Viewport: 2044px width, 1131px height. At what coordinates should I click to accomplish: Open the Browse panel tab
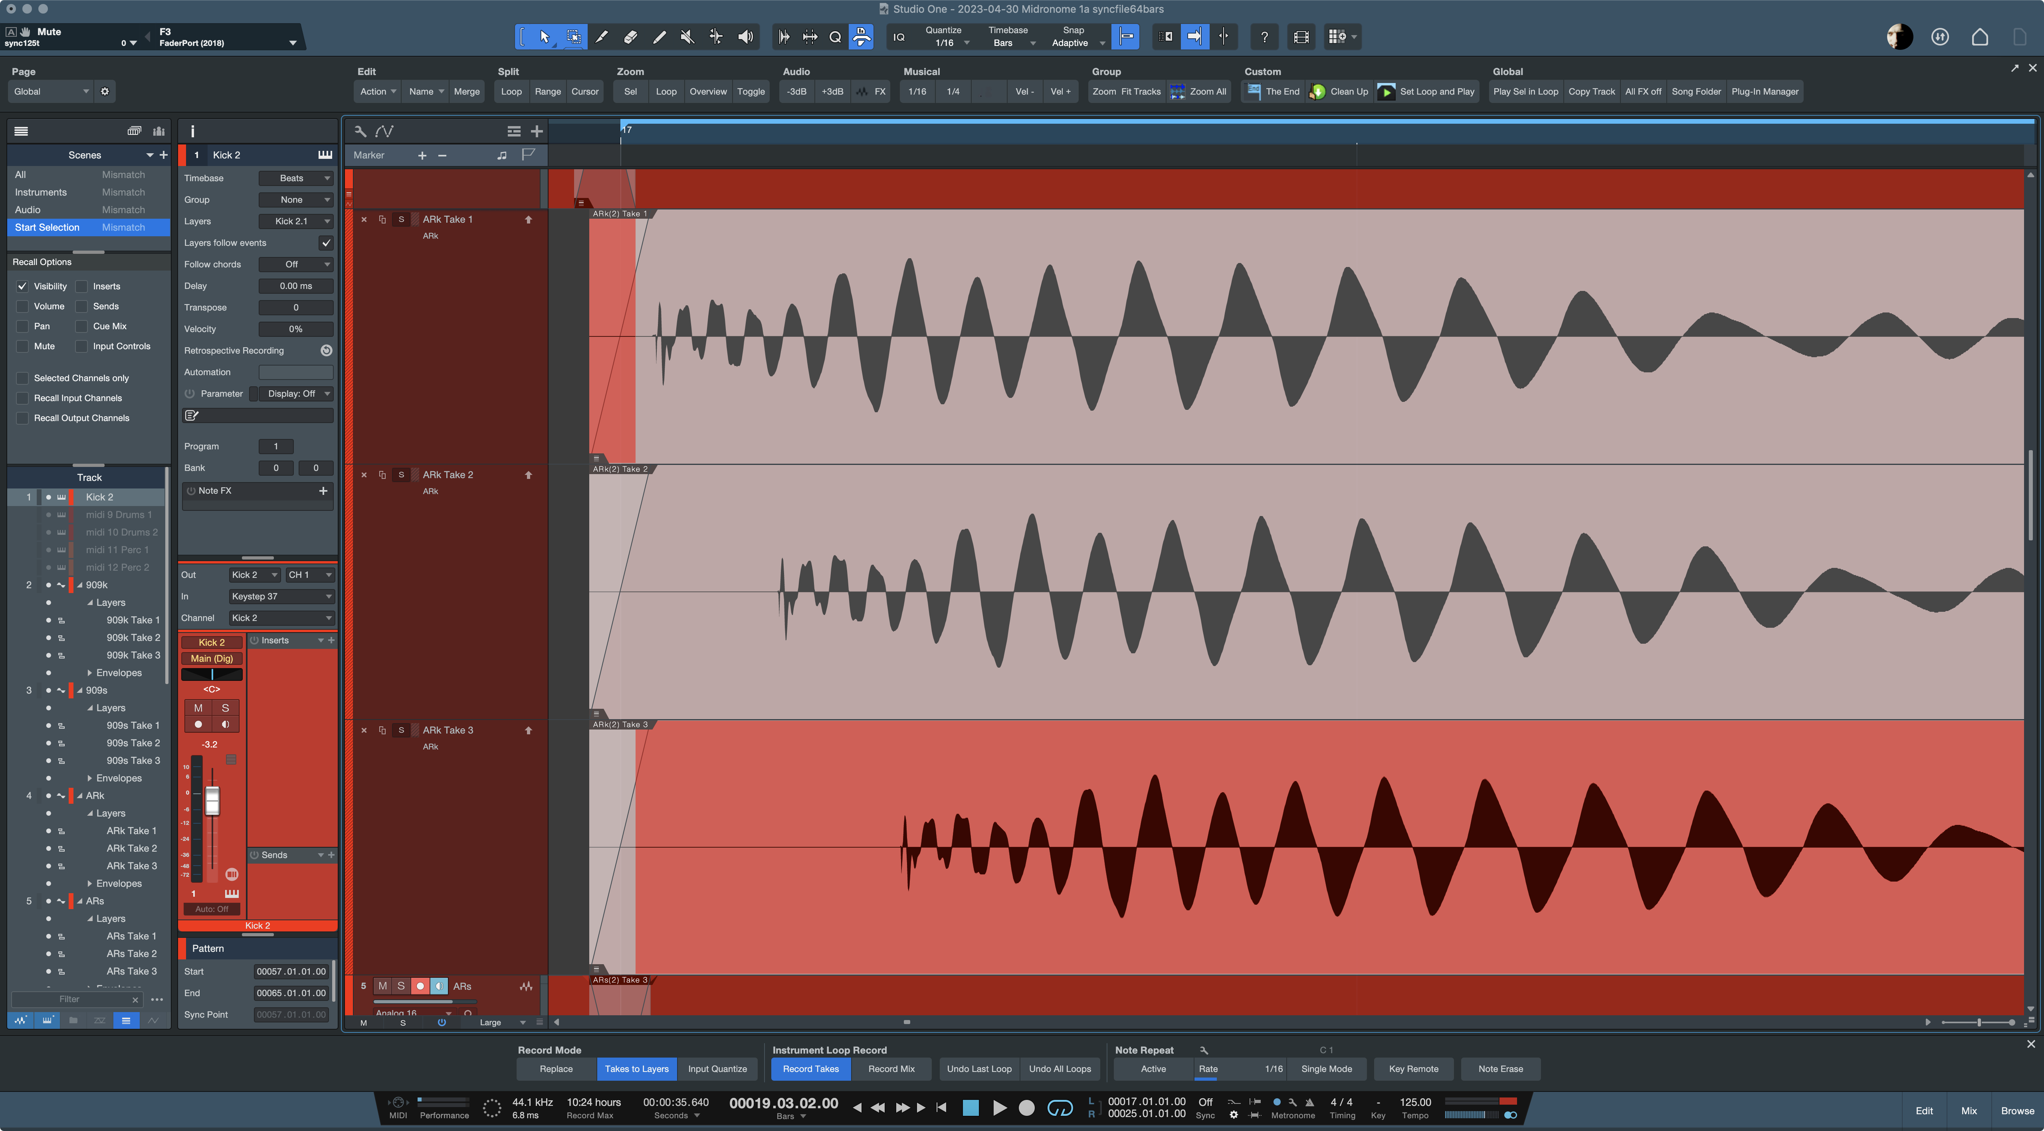click(x=2017, y=1110)
